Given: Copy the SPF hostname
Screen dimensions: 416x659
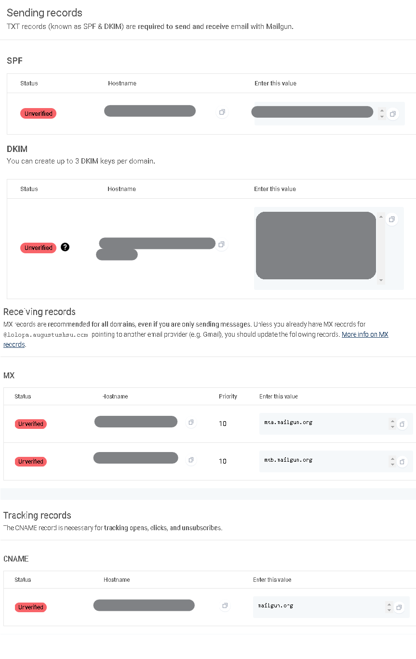Looking at the screenshot, I should (222, 112).
